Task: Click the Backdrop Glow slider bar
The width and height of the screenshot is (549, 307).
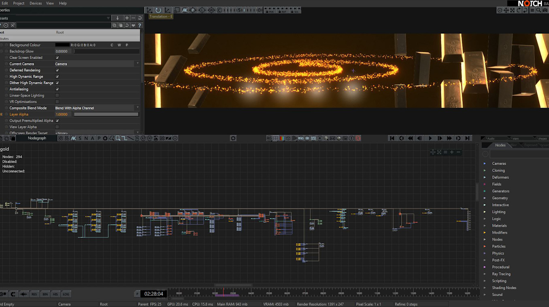Action: pyautogui.click(x=106, y=51)
